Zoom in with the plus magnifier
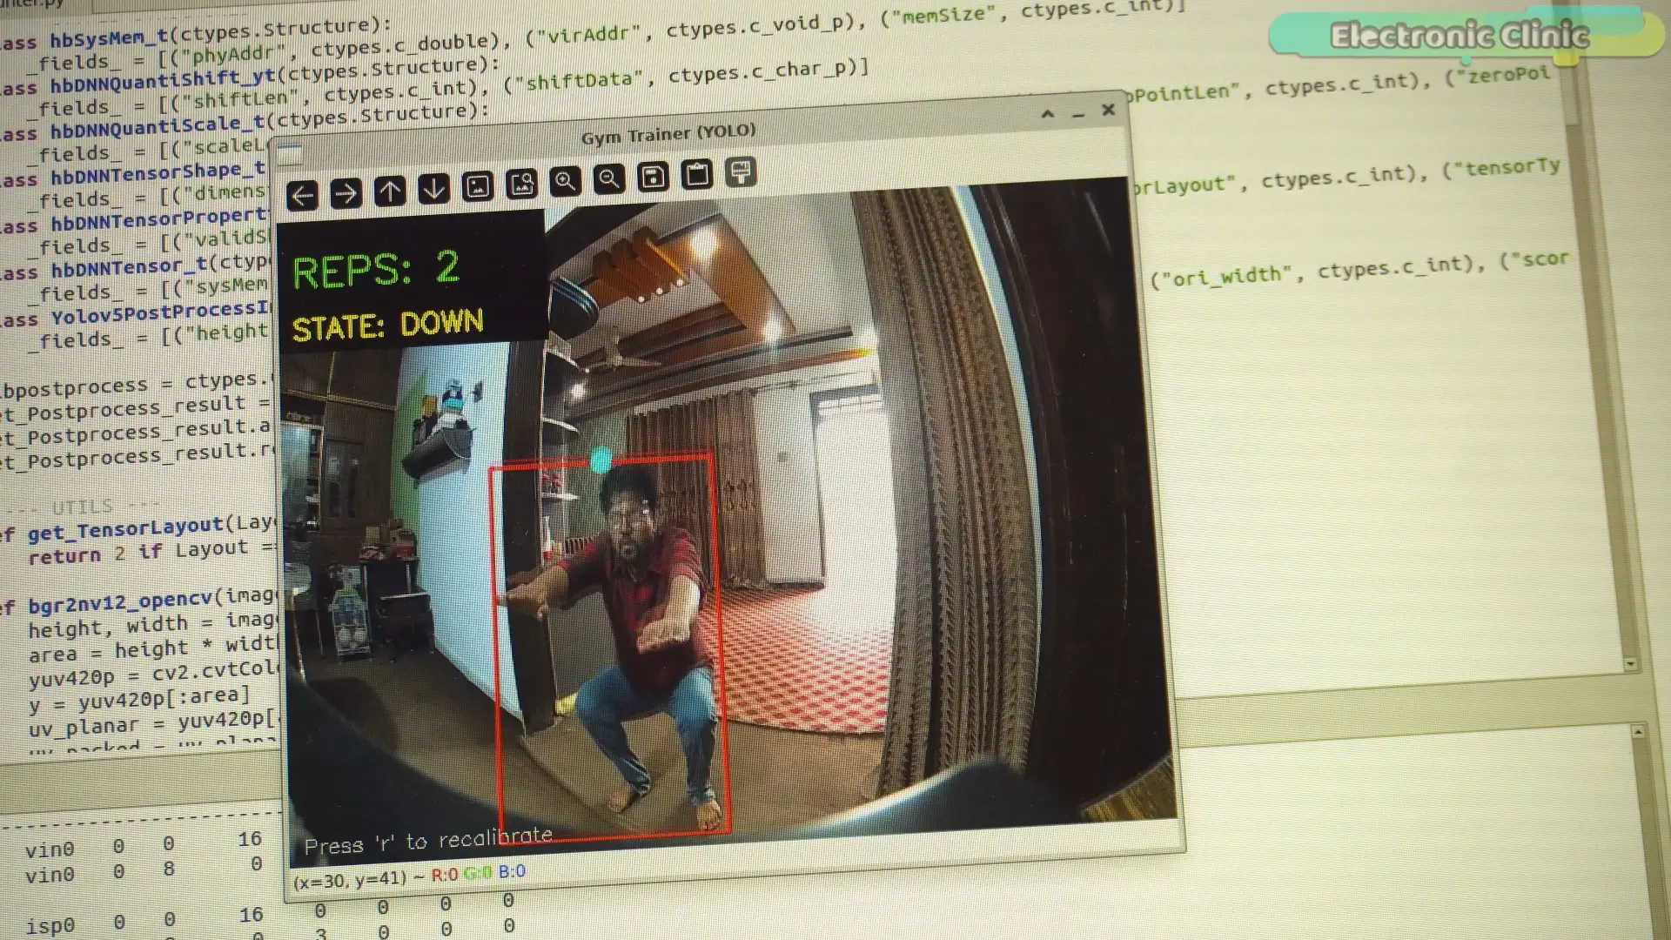 pos(566,181)
